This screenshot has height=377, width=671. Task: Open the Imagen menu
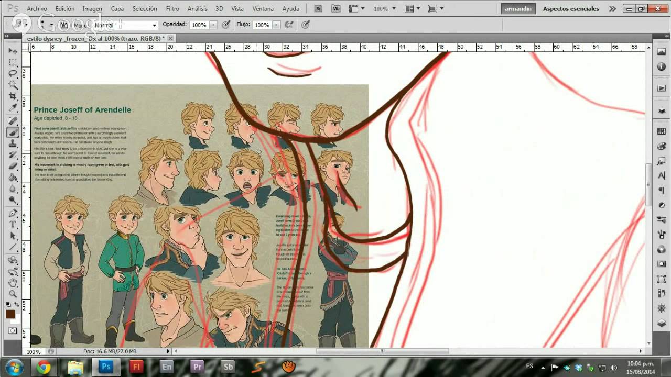click(92, 9)
